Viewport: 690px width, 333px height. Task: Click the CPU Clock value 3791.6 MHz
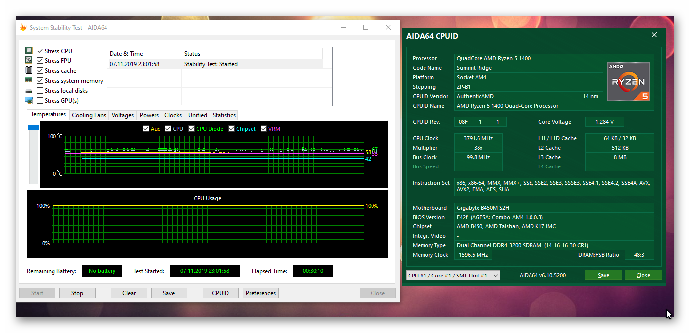pyautogui.click(x=478, y=138)
